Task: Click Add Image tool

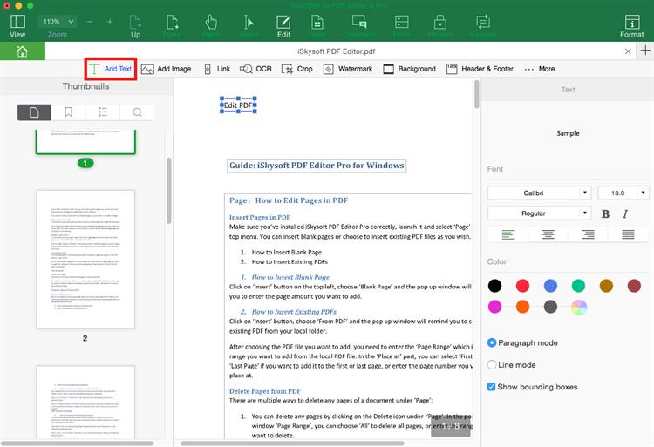Action: point(166,69)
